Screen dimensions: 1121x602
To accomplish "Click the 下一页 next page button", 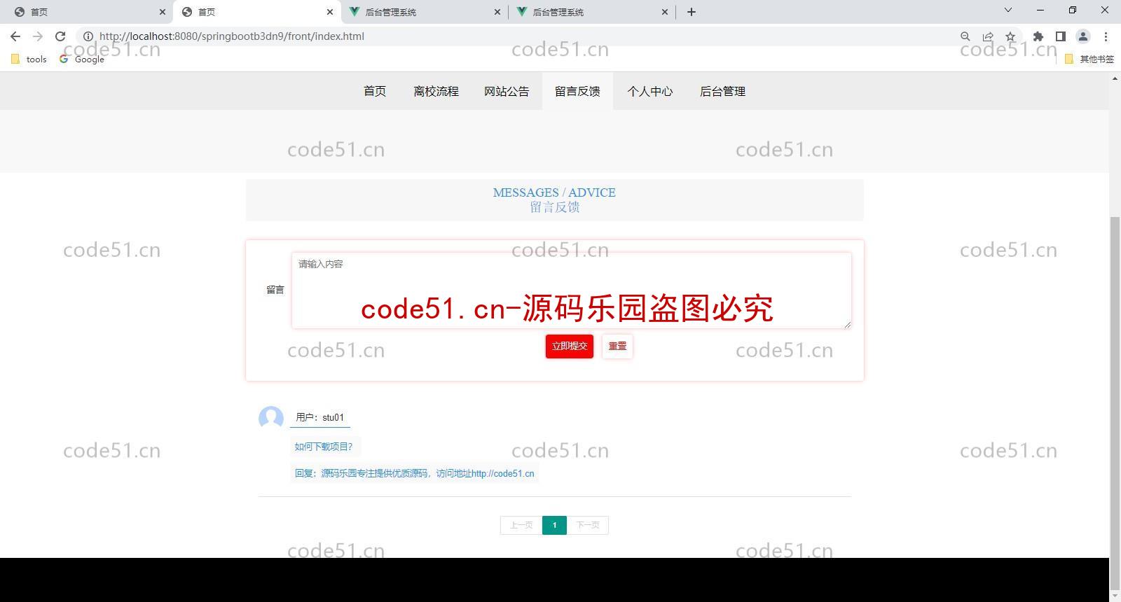I will tap(587, 525).
